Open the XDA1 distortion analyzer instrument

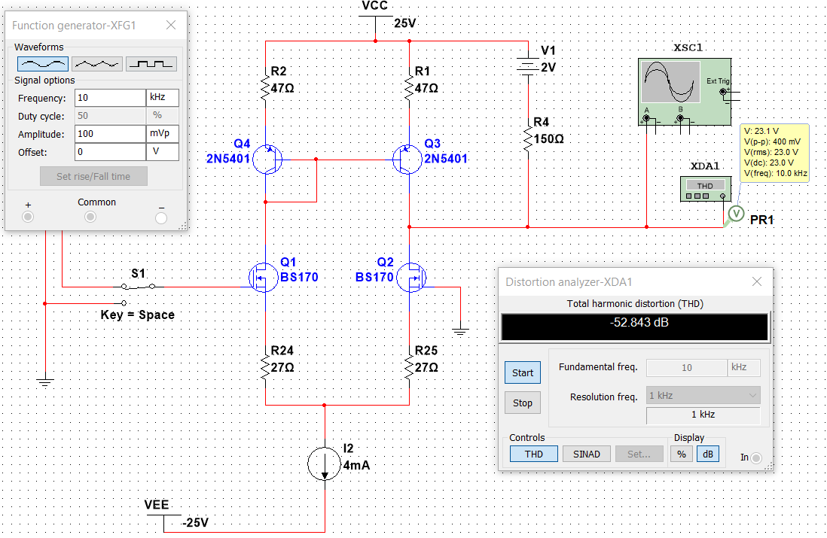point(706,189)
